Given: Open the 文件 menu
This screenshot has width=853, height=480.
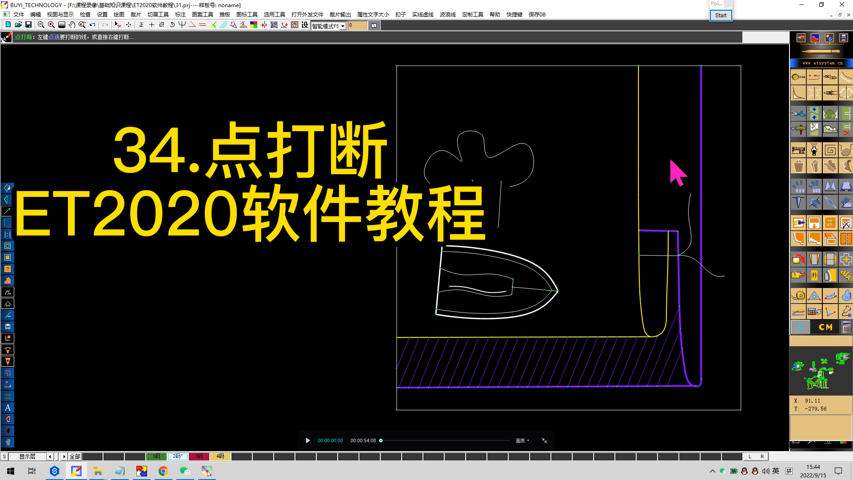Looking at the screenshot, I should [19, 14].
